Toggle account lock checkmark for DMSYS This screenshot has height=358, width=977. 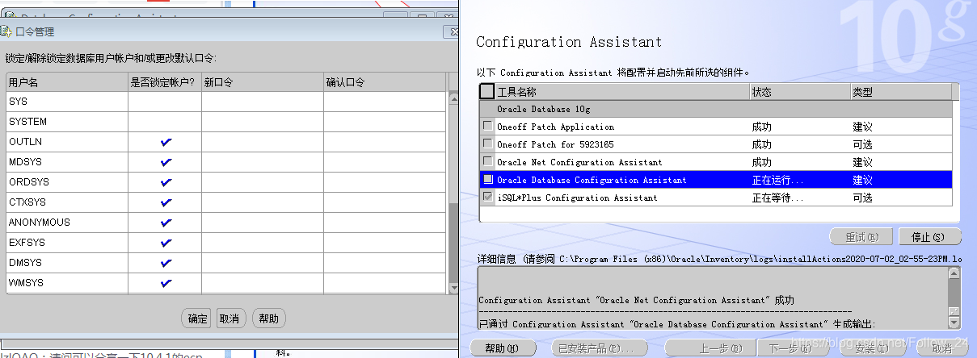(166, 263)
